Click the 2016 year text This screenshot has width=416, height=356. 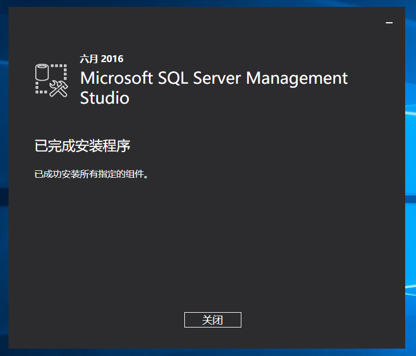pyautogui.click(x=112, y=59)
